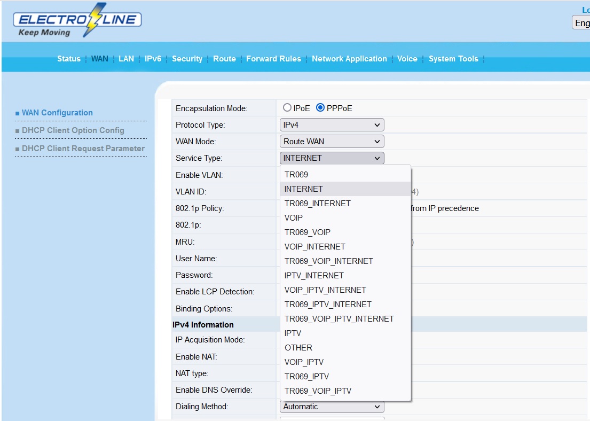
Task: Open WAN Configuration in the sidebar
Action: point(57,113)
